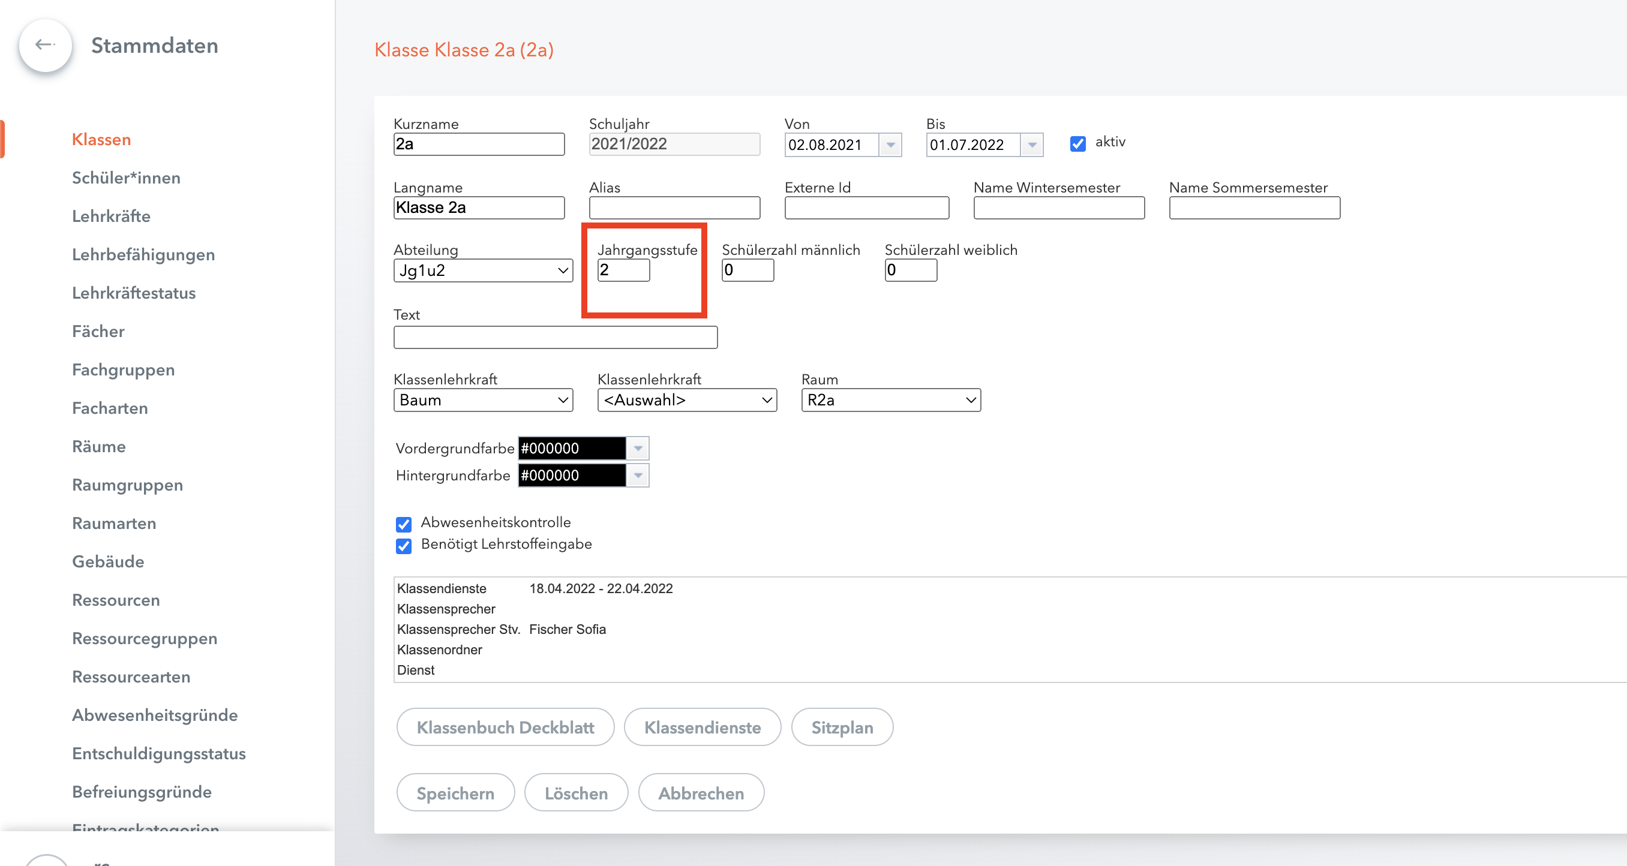Click the Jahrgangsstufe input field
The width and height of the screenshot is (1627, 866).
(x=623, y=270)
